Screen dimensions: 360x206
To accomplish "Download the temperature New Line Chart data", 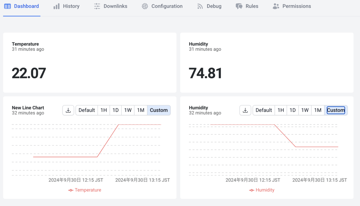I will pyautogui.click(x=68, y=110).
